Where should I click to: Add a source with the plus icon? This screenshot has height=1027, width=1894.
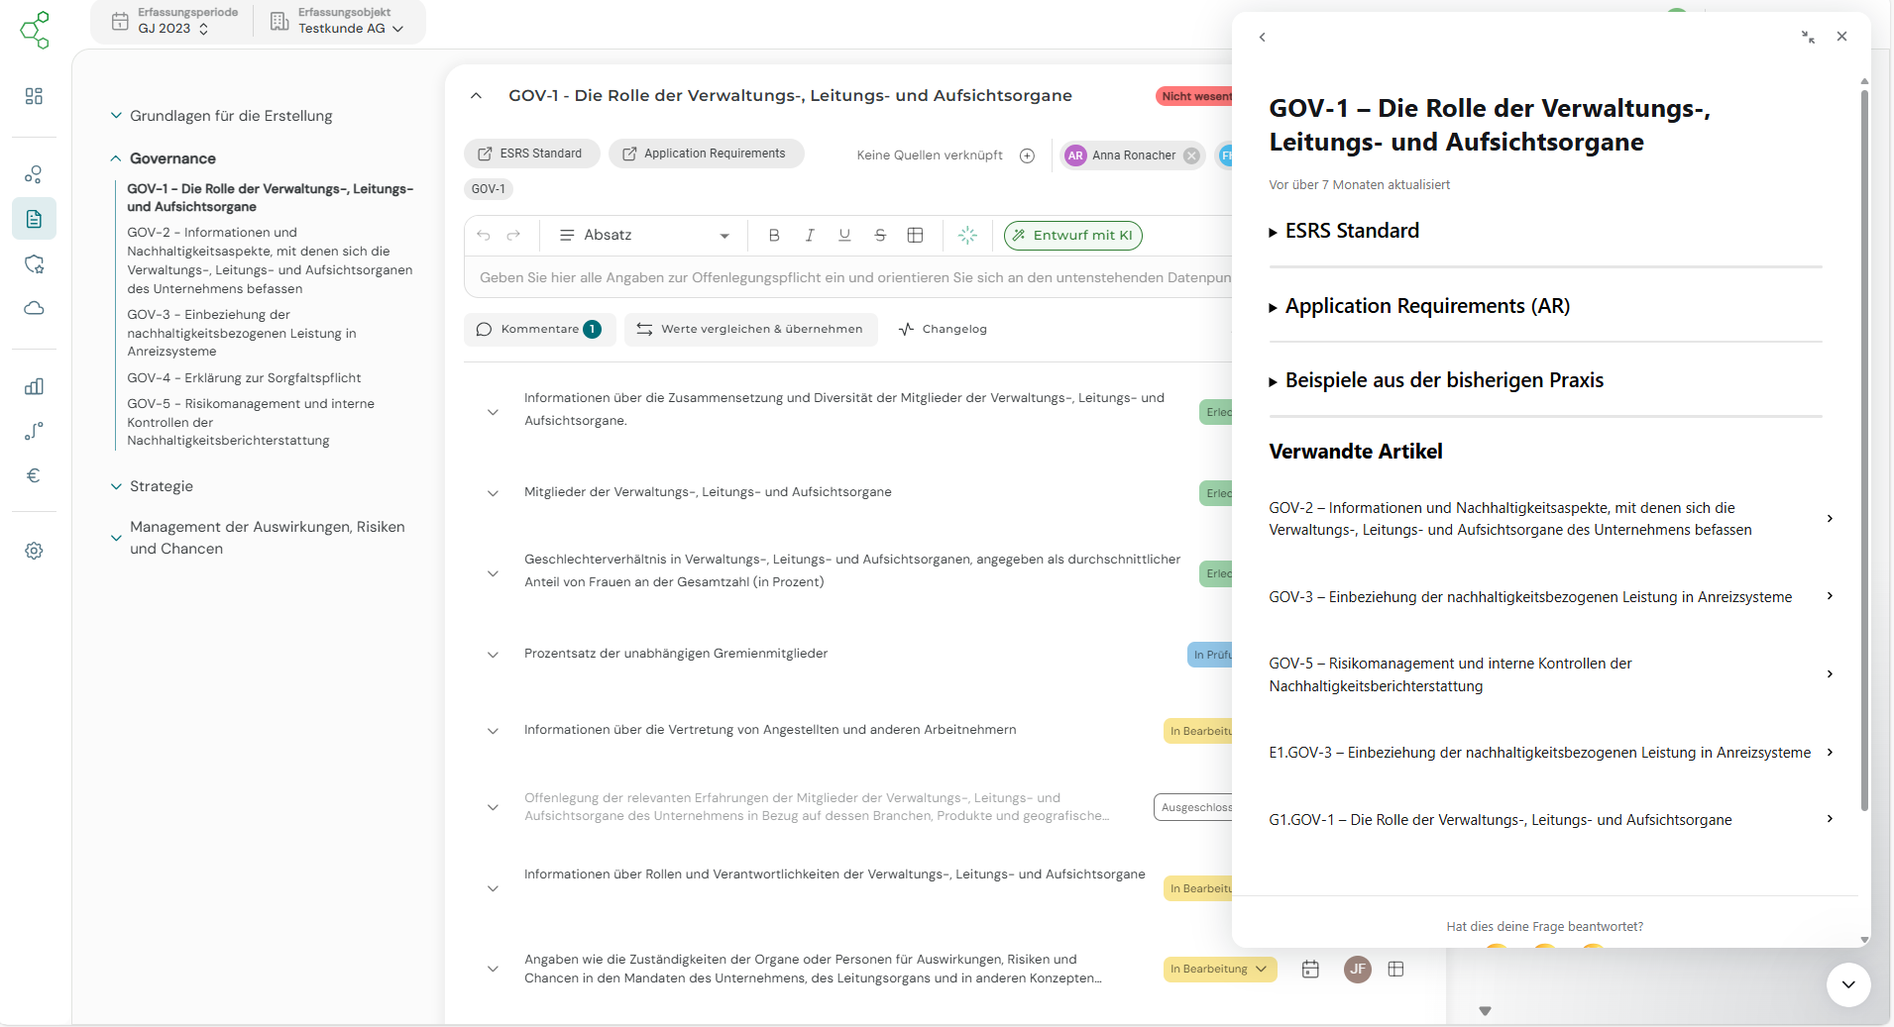(x=1028, y=155)
